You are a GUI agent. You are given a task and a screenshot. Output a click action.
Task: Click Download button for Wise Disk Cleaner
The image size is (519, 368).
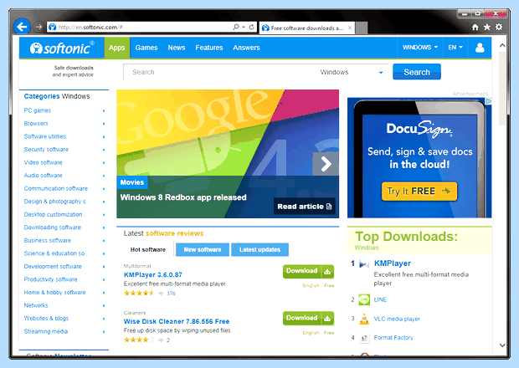coord(309,318)
